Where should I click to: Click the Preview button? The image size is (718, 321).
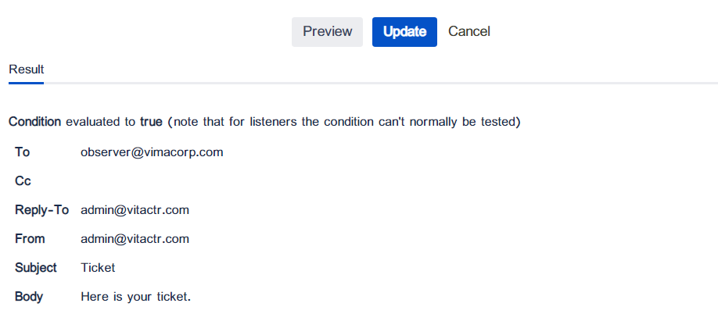327,32
